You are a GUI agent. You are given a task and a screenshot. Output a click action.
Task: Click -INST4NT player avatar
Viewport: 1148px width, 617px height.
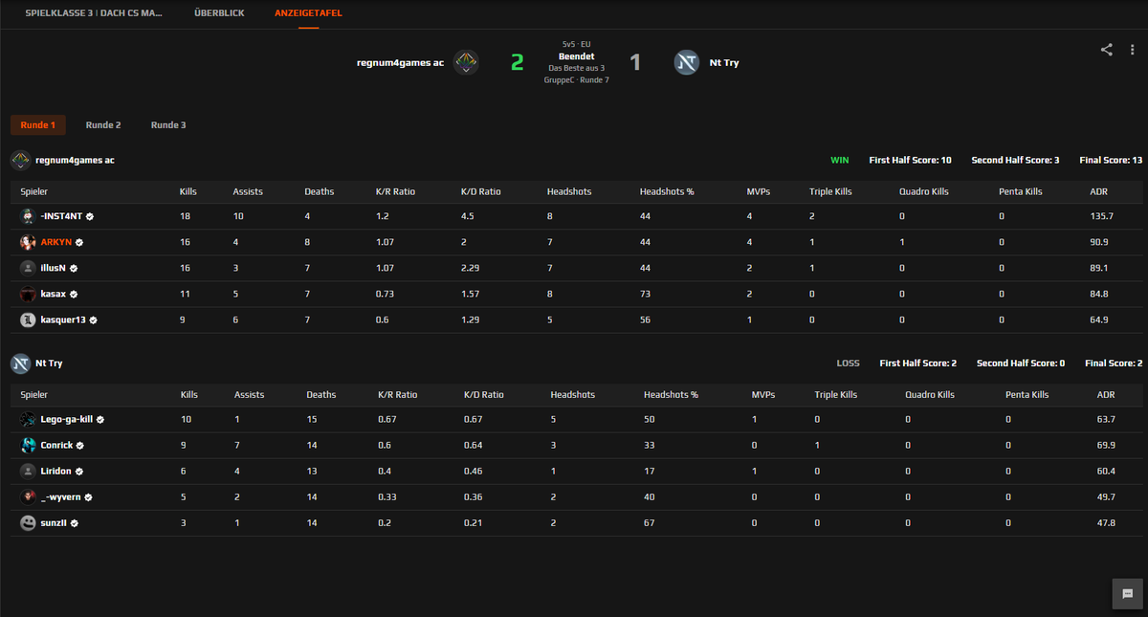click(x=28, y=216)
